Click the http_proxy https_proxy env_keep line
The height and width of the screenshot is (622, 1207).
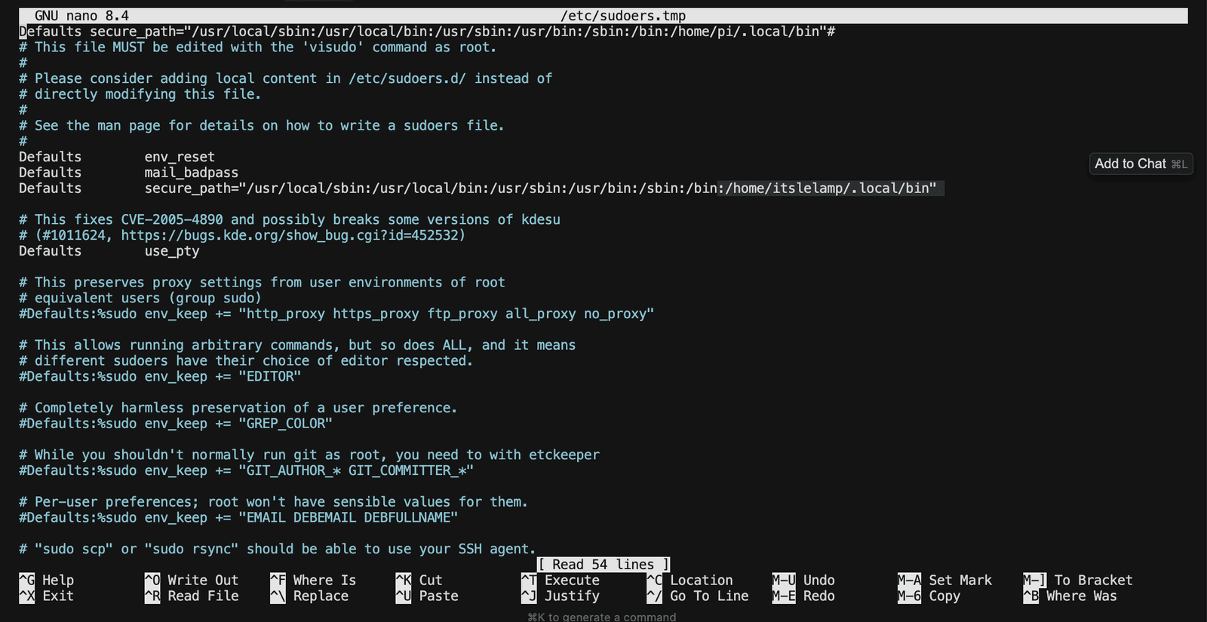pos(336,314)
